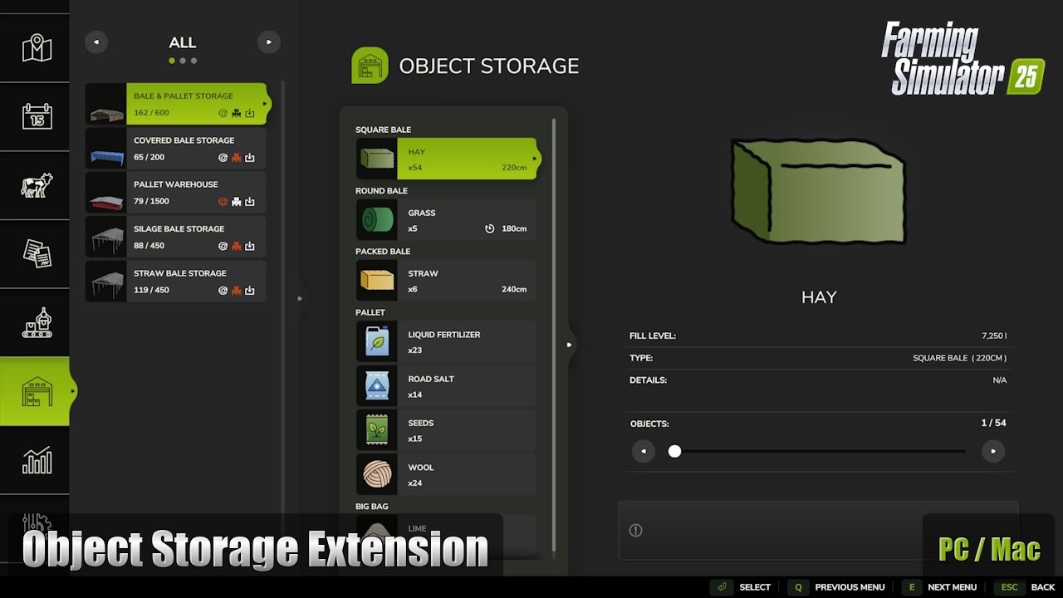Click the objects slider handle

(x=674, y=451)
